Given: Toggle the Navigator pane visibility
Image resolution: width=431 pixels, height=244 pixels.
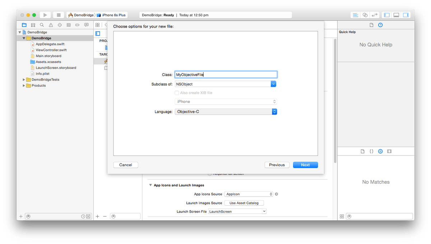Looking at the screenshot, I should [x=387, y=15].
